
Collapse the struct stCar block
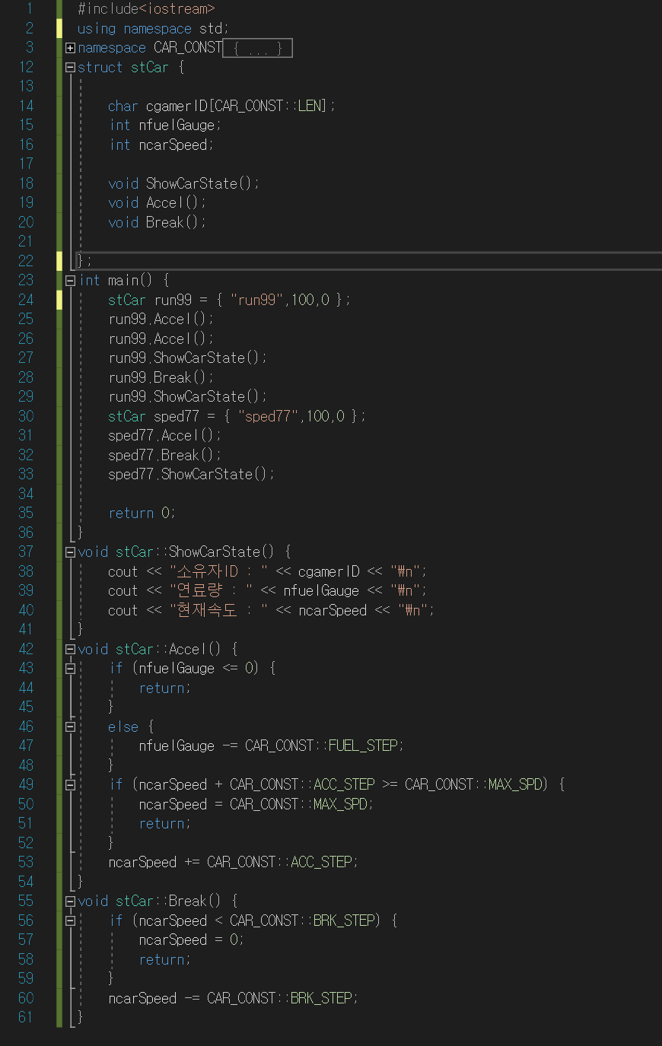tap(71, 68)
